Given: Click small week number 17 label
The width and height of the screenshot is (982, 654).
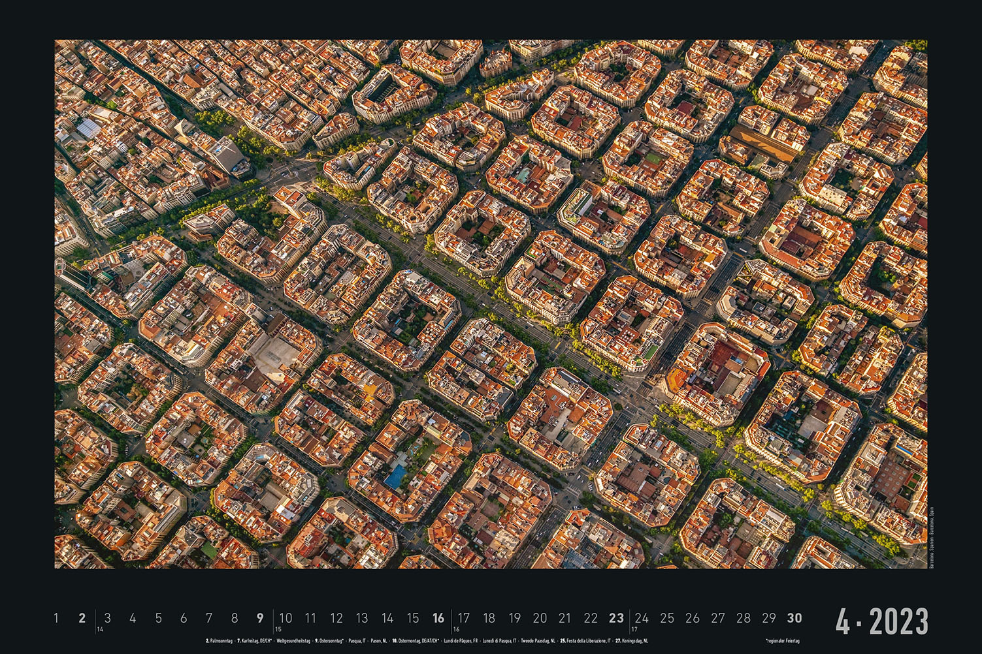Looking at the screenshot, I should (634, 630).
